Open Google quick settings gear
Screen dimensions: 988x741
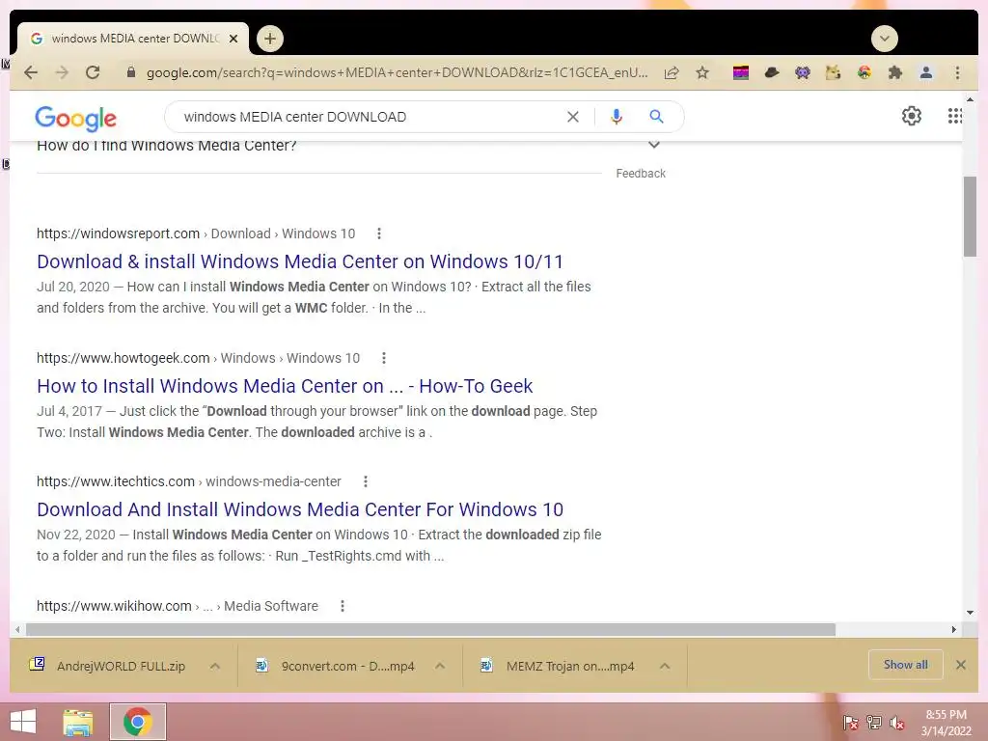(911, 116)
